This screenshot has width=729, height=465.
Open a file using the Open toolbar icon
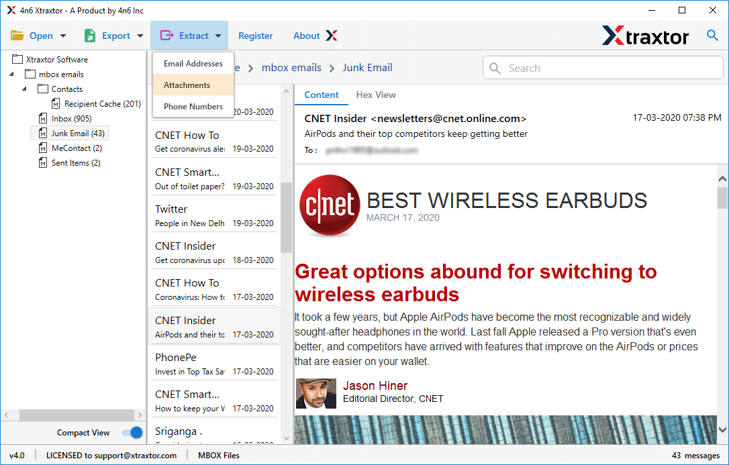[17, 35]
